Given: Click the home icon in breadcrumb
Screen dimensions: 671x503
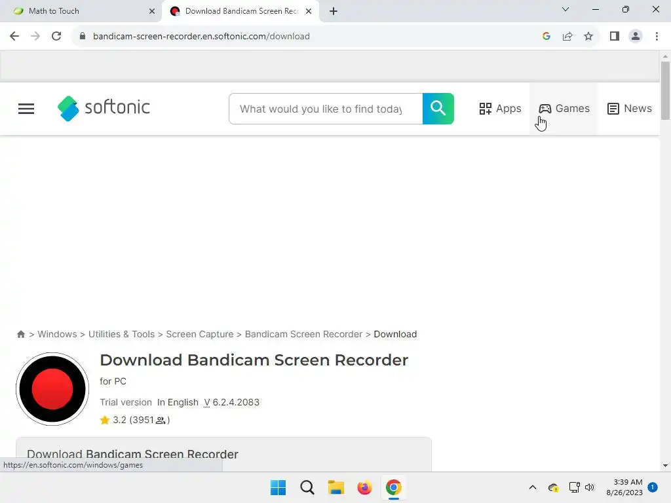Looking at the screenshot, I should click(20, 334).
